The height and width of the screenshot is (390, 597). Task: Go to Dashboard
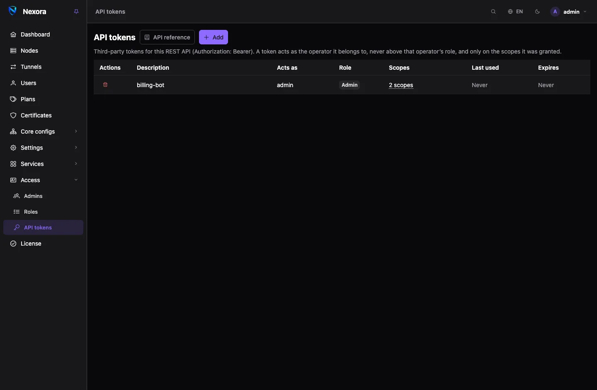(x=43, y=34)
